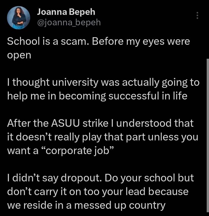Viewport: 209px width, 216px height.
Task: Open the three-dot more options menu
Action: point(198,15)
